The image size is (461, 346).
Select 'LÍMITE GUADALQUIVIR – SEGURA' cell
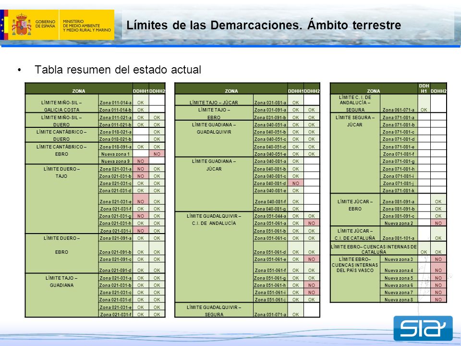[x=214, y=310]
